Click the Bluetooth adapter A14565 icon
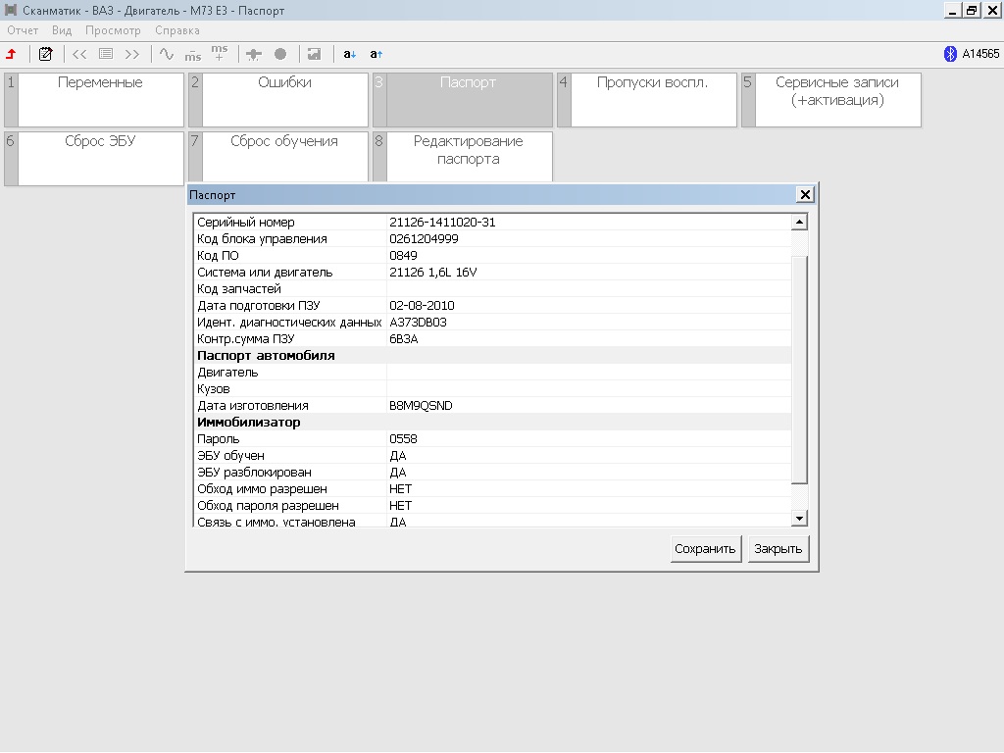The width and height of the screenshot is (1004, 753). click(x=950, y=54)
